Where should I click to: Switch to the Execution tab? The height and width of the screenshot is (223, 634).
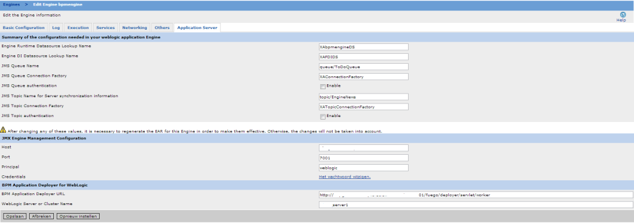[x=78, y=28]
